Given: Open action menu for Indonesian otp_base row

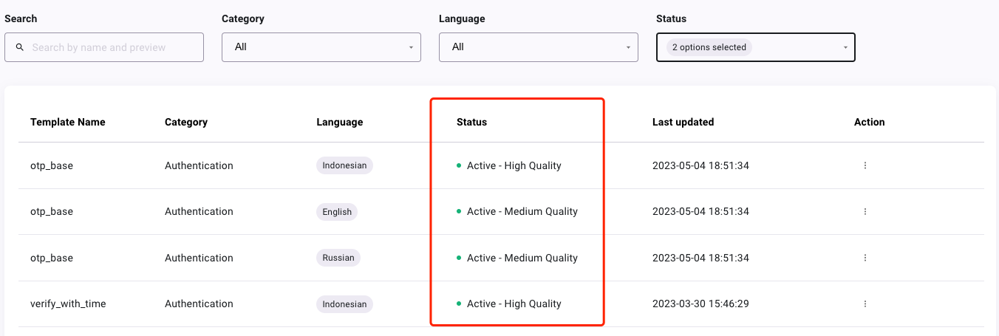Looking at the screenshot, I should [865, 165].
